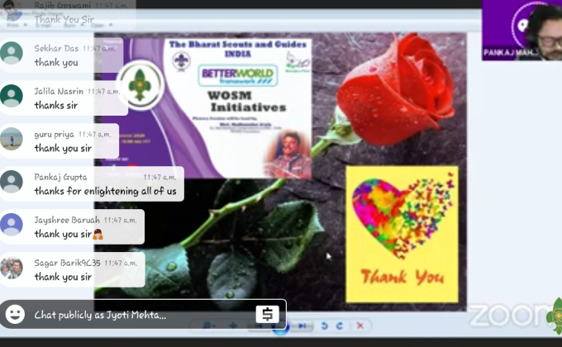Screen dimensions: 562x347
Task: Click the 'Rajib Goswami' name in chat
Action: coord(63,6)
